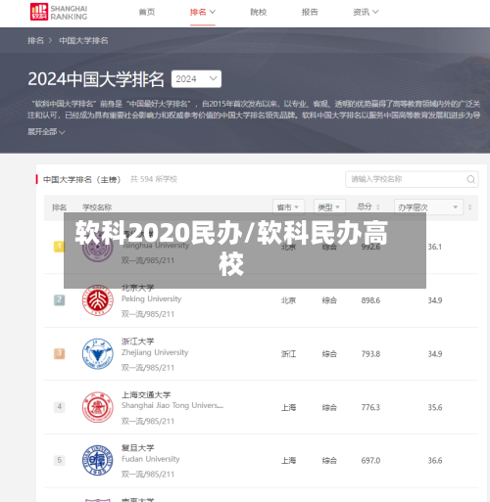Image resolution: width=490 pixels, height=502 pixels.
Task: Click the search magnifier icon
Action: pyautogui.click(x=470, y=179)
